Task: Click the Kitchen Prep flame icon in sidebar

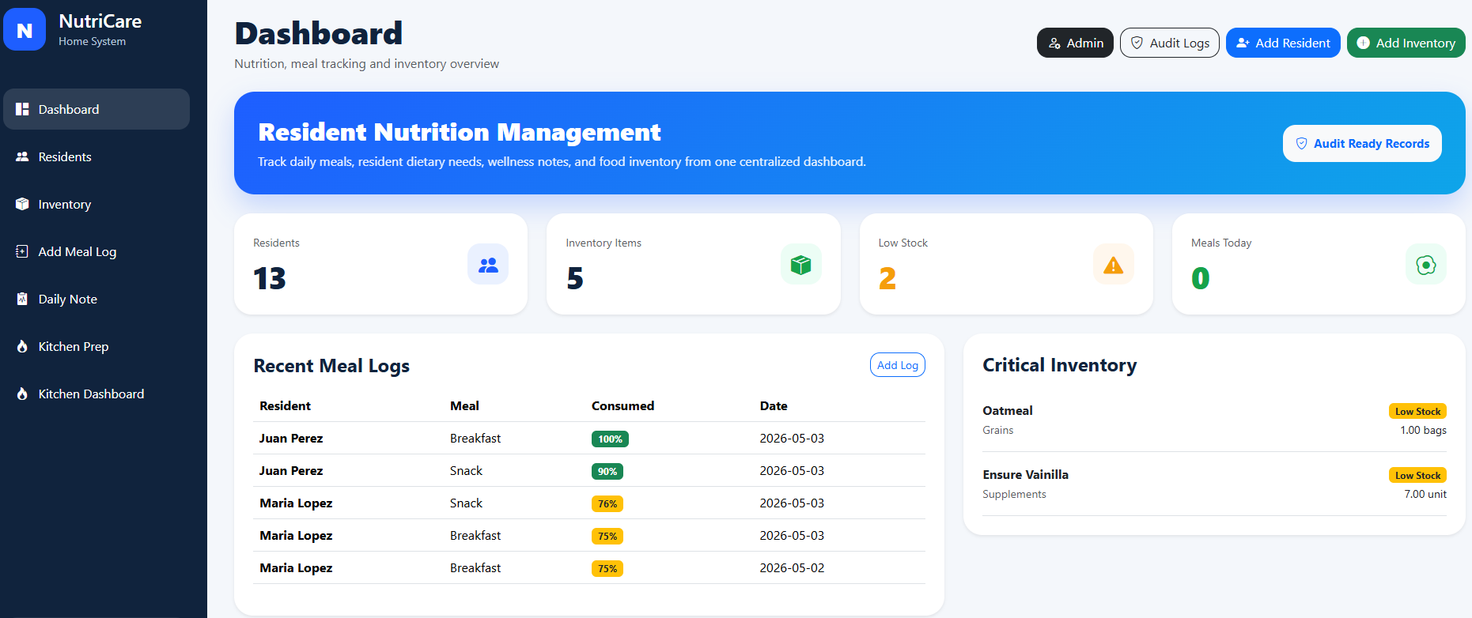Action: pyautogui.click(x=22, y=346)
